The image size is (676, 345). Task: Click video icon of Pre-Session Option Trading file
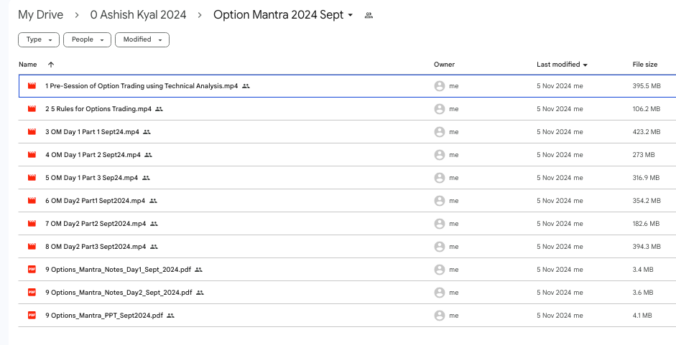[x=32, y=86]
